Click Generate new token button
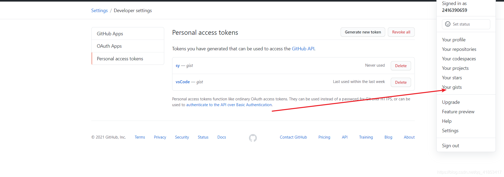The height and width of the screenshot is (177, 504). (363, 32)
